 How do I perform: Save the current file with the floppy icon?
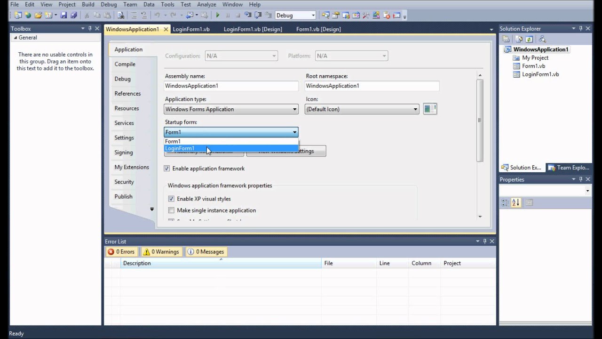[x=63, y=15]
